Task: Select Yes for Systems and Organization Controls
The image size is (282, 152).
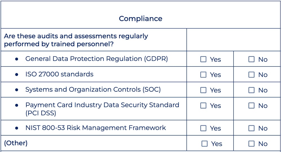Action: [x=203, y=90]
